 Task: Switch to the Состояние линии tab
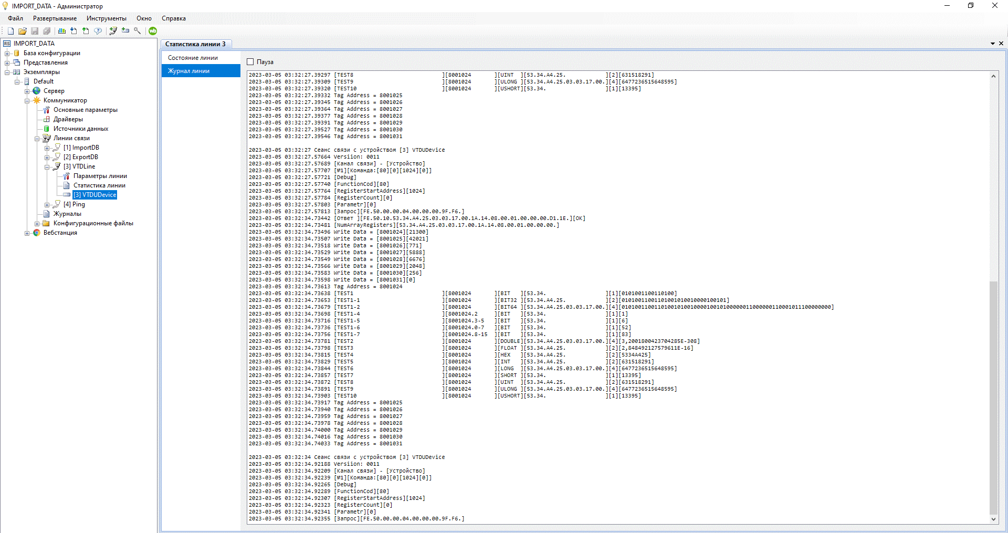pyautogui.click(x=201, y=58)
